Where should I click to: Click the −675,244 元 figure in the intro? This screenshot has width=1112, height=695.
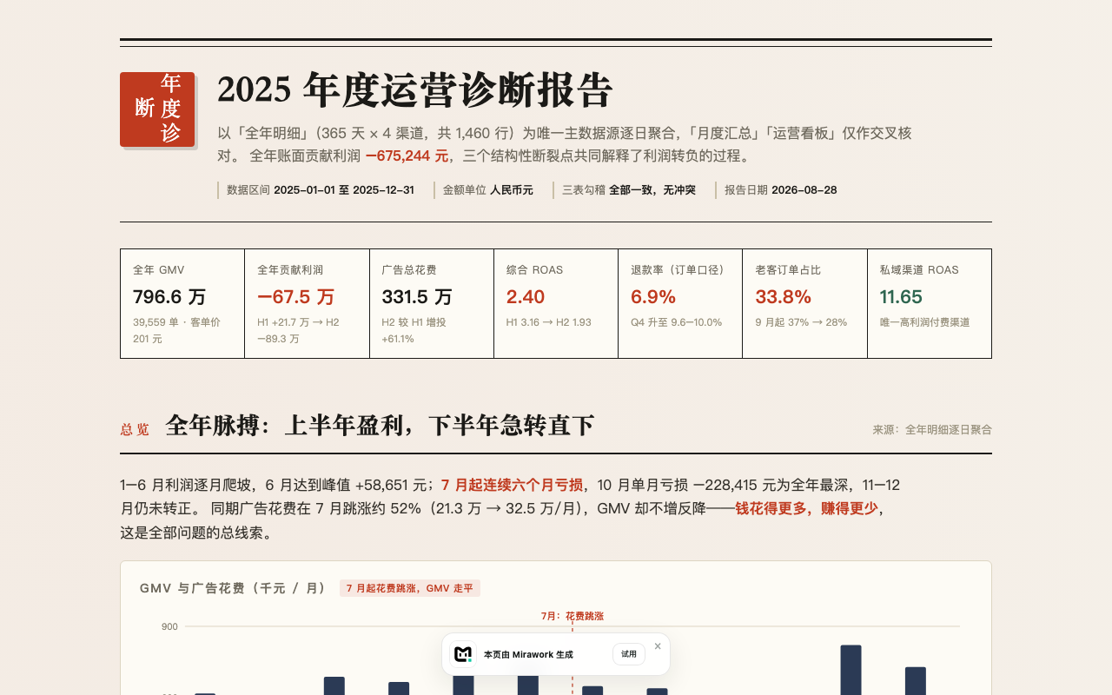click(x=407, y=156)
